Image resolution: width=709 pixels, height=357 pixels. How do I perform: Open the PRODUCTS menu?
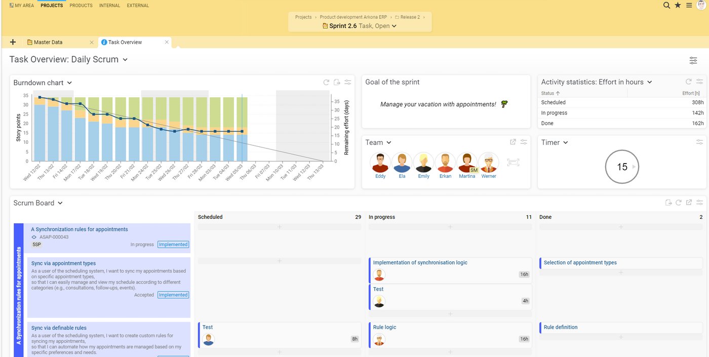(81, 6)
